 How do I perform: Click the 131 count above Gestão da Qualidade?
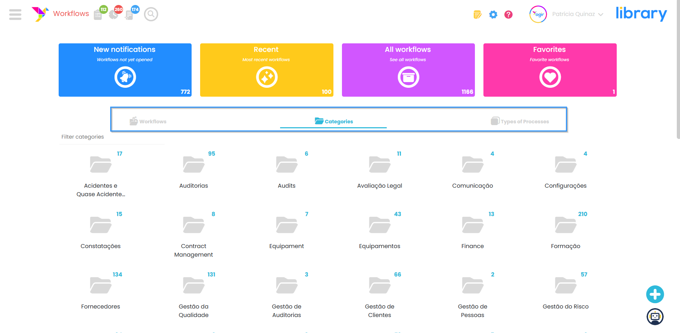[x=212, y=274]
